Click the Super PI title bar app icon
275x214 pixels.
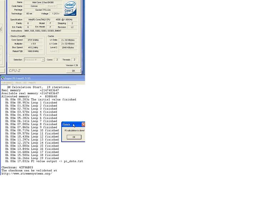click(2, 78)
